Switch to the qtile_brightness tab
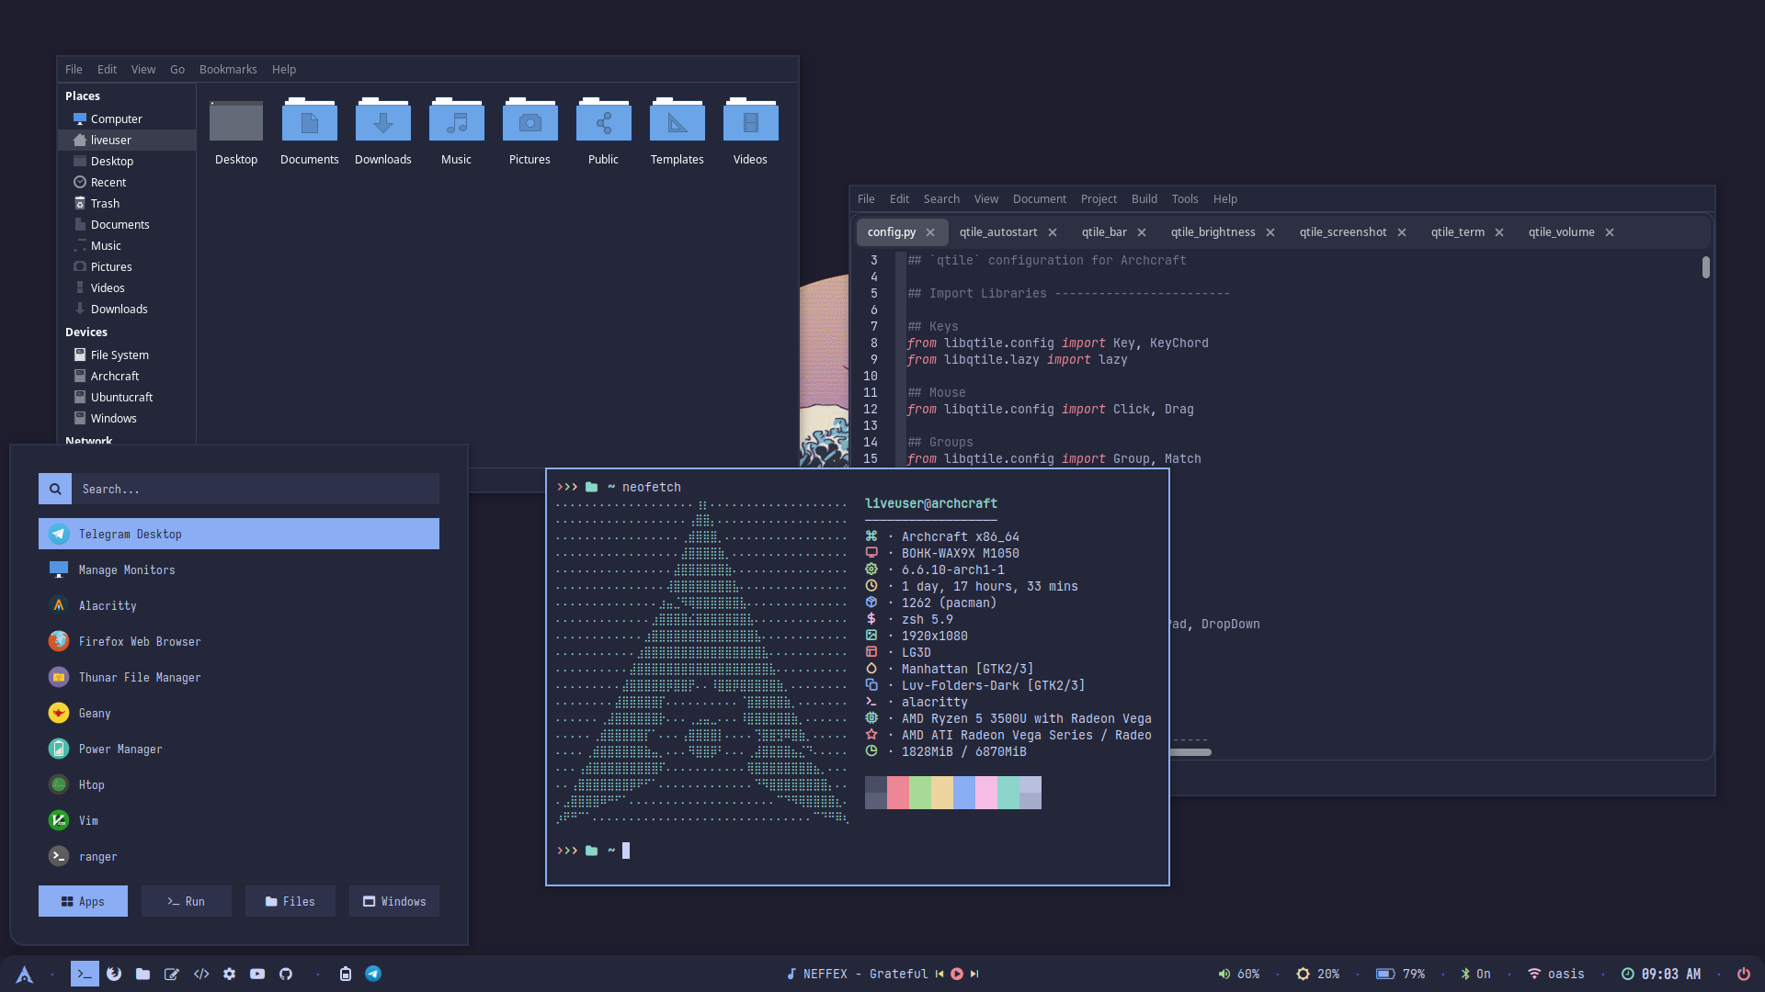1765x992 pixels. tap(1213, 232)
